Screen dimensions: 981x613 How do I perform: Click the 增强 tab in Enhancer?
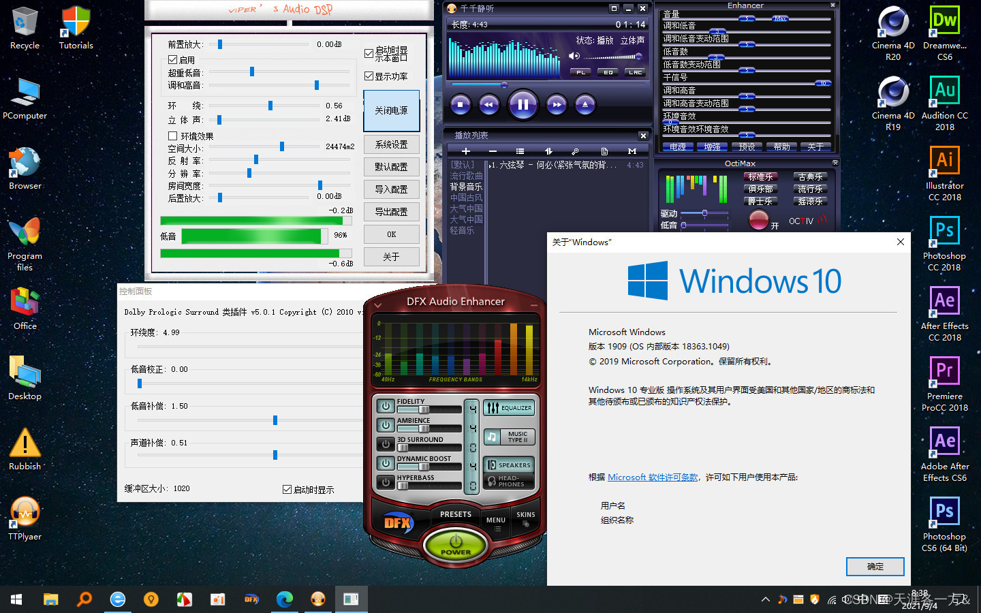[x=713, y=146]
